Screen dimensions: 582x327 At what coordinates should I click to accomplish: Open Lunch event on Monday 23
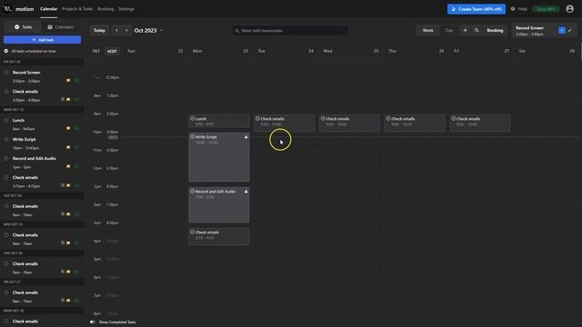point(219,121)
